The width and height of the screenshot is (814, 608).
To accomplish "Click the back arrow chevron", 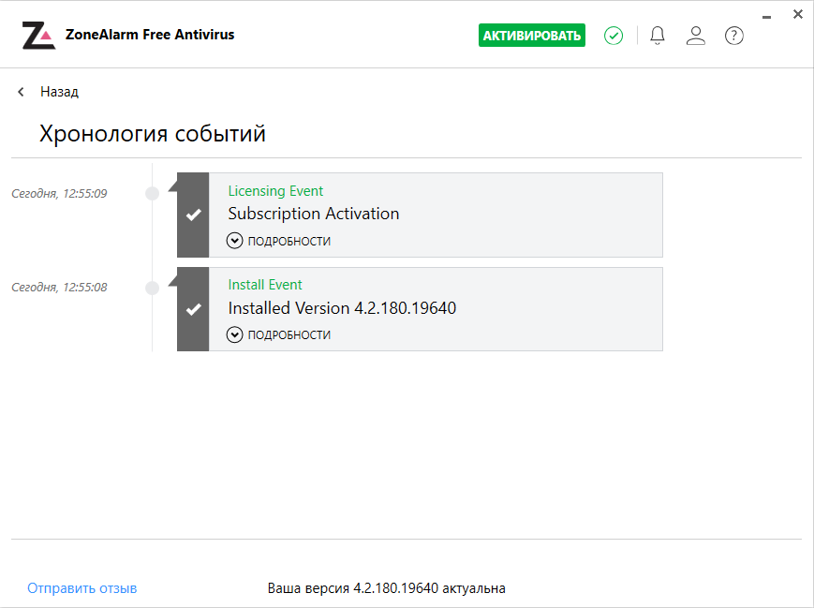I will [22, 92].
